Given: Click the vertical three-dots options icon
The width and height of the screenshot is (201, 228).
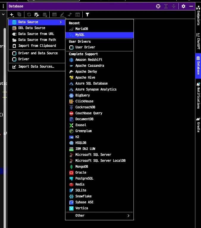Looking at the screenshot, I should coord(3,6).
